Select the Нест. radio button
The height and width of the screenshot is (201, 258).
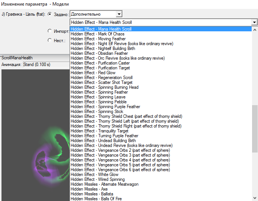(x=50, y=40)
